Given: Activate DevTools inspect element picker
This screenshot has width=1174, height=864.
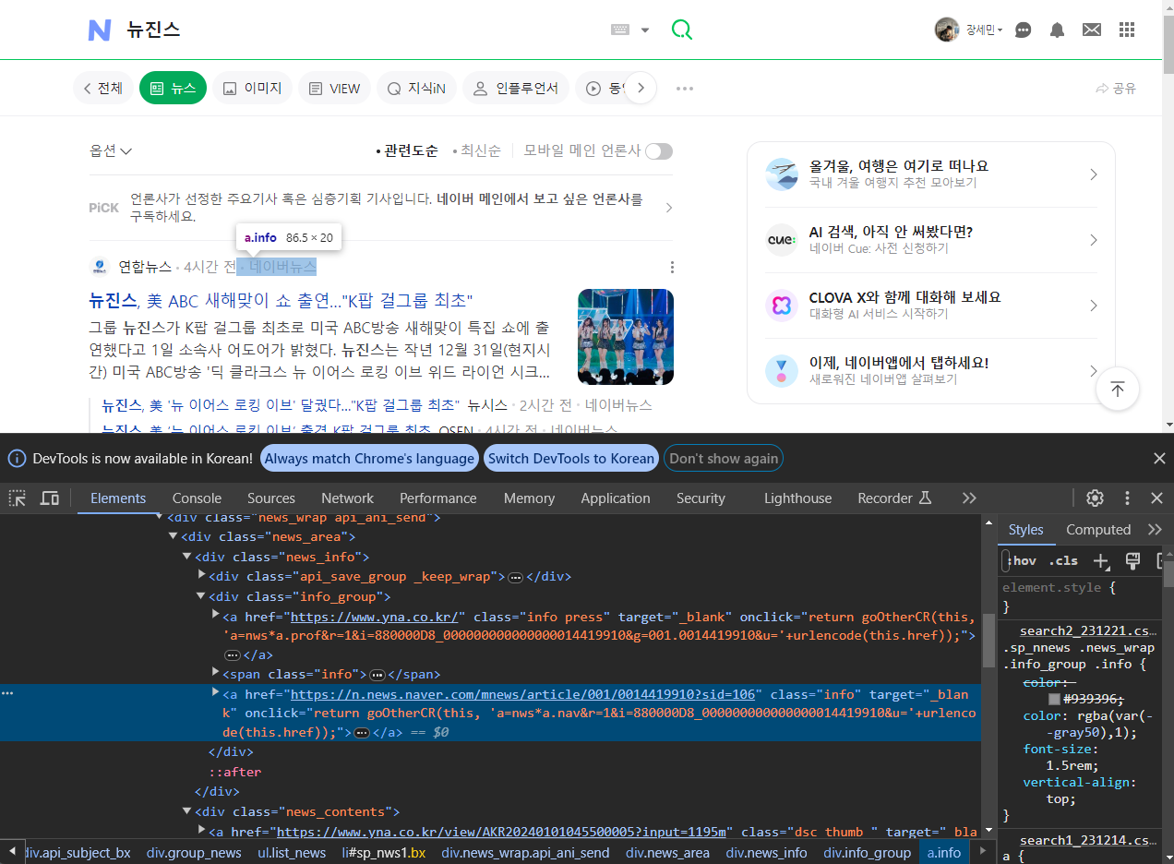Looking at the screenshot, I should [18, 498].
